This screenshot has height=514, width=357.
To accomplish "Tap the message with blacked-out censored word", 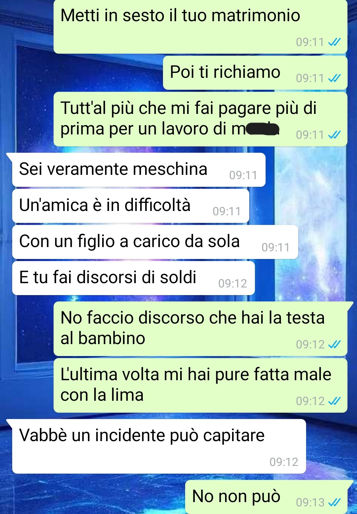I will tap(200, 119).
